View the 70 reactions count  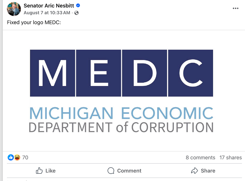[x=25, y=157]
